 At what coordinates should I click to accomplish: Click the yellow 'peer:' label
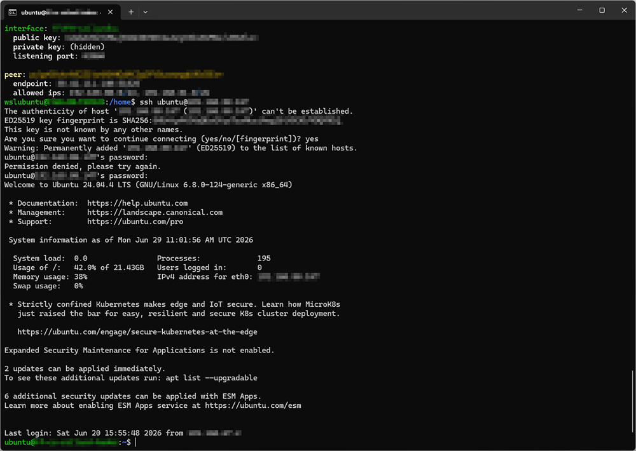[15, 74]
